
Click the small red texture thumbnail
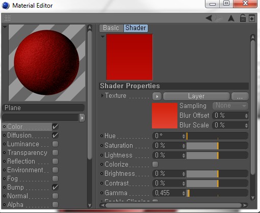[165, 116]
